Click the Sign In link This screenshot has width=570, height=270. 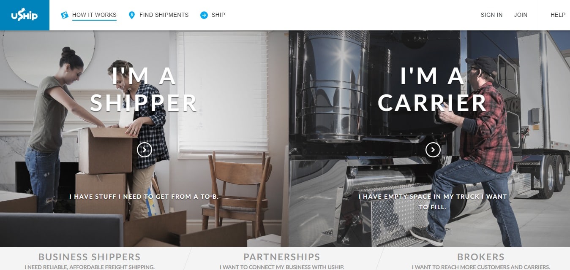click(x=492, y=15)
